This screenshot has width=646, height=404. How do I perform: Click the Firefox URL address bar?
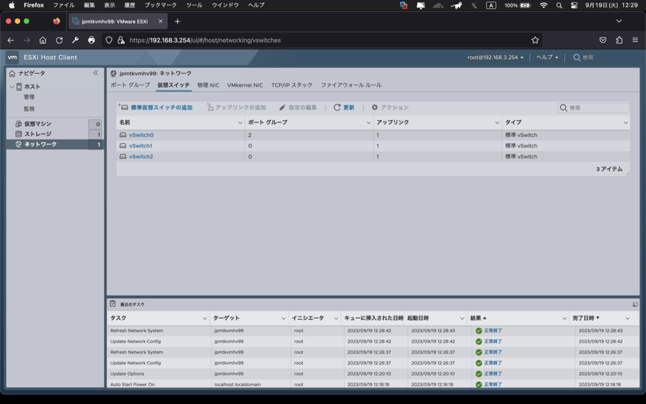[x=323, y=40]
